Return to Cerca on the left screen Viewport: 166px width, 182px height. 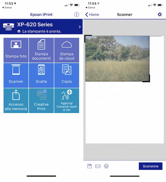click(x=7, y=8)
